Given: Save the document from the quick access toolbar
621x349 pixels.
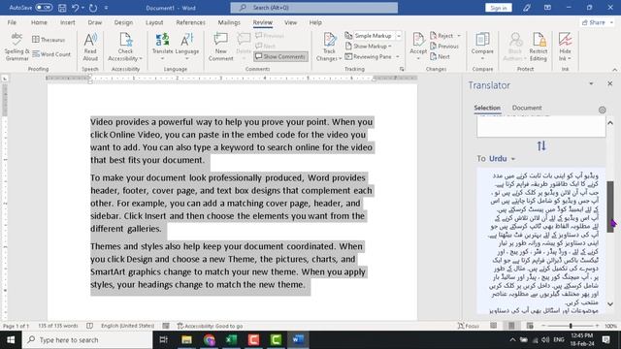Looking at the screenshot, I should pos(62,8).
